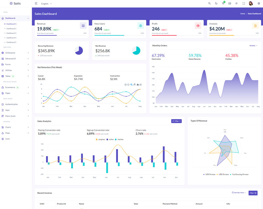Toggle the 'inactive' legend series
263x209 pixels.
pos(119,139)
